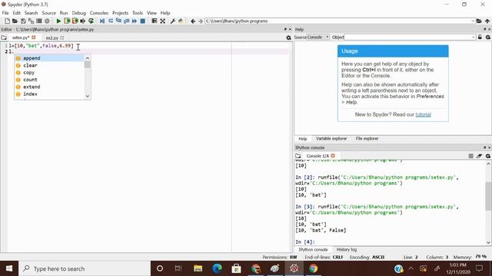Expand the Object field dropdown arrow

474,38
